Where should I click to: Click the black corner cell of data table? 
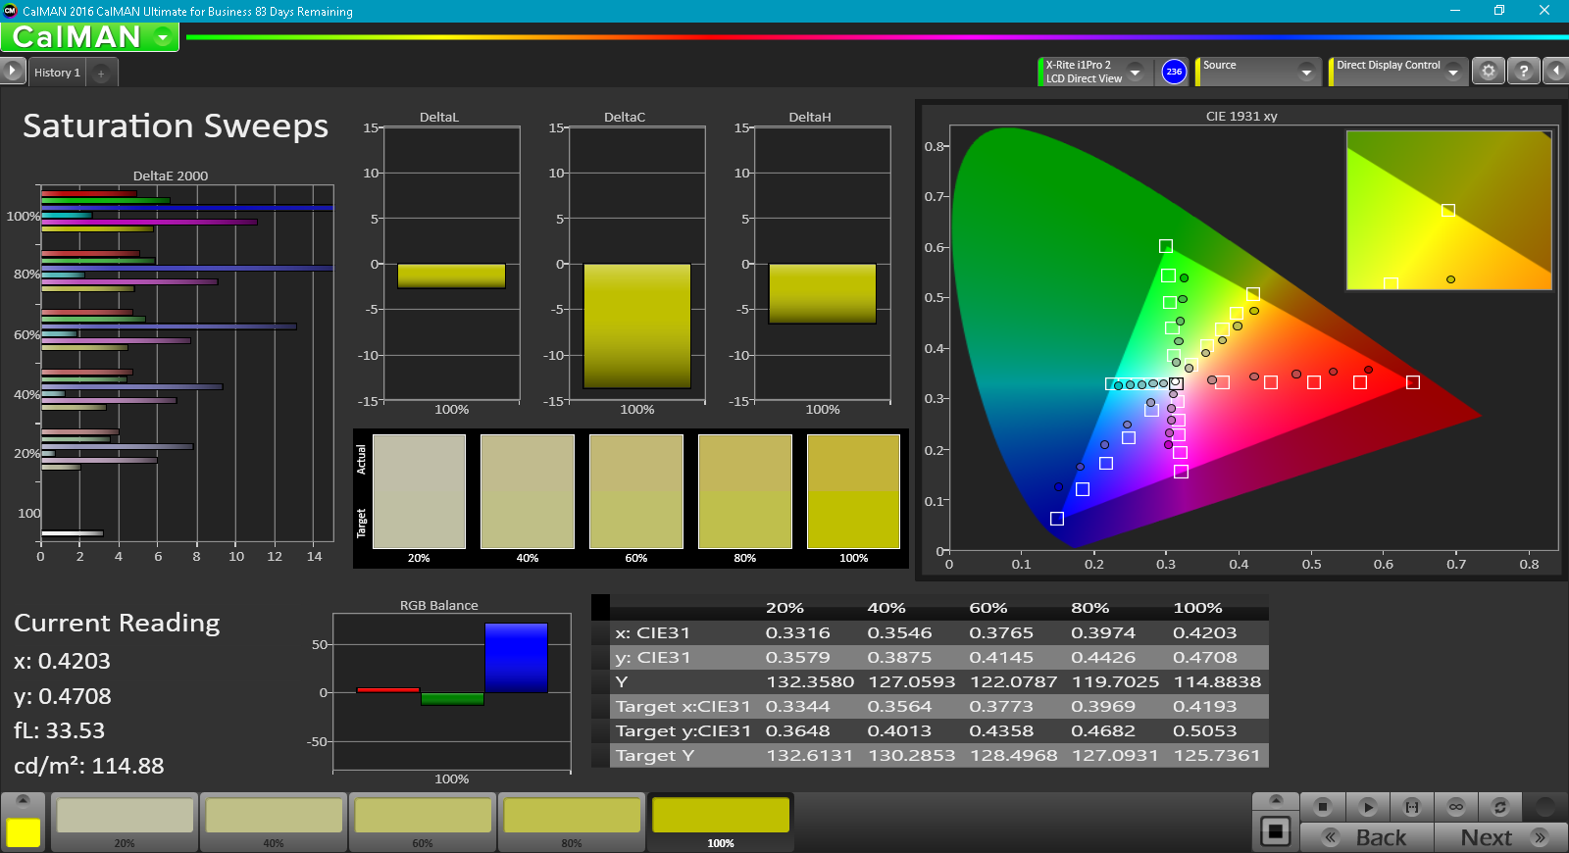tap(600, 607)
